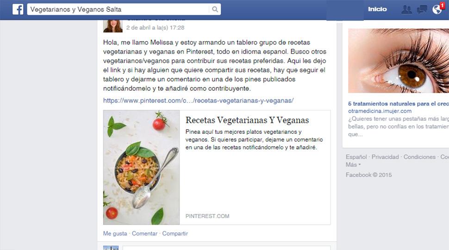The width and height of the screenshot is (449, 250).
Task: Click Comentar under the post
Action: pos(144,233)
